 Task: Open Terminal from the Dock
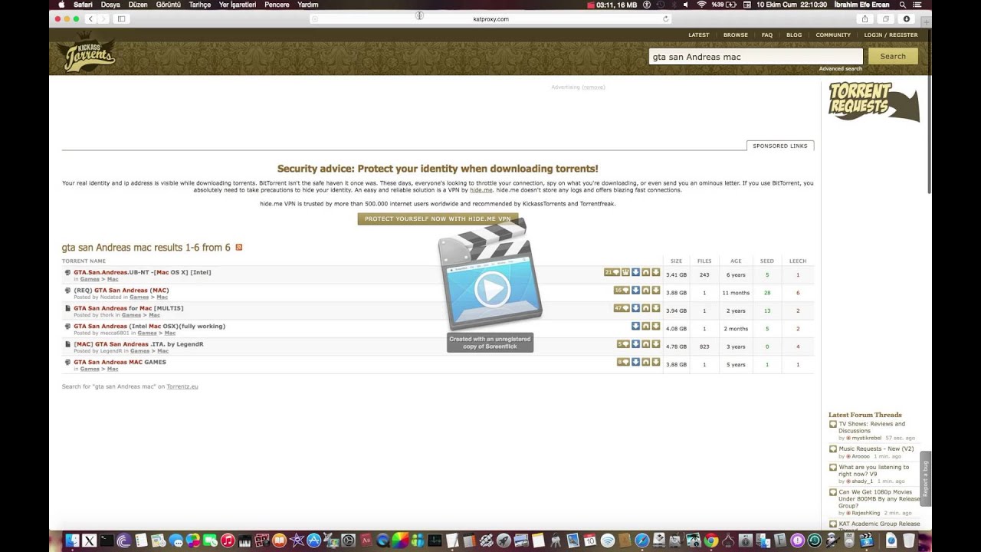(107, 540)
